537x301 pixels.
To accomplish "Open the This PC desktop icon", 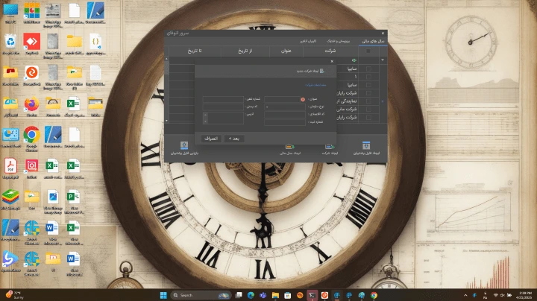I will (10, 13).
